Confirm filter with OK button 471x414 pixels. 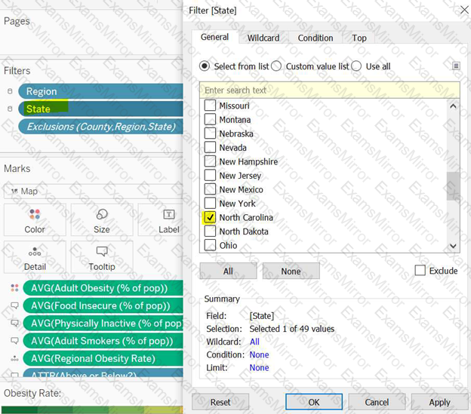click(x=314, y=402)
